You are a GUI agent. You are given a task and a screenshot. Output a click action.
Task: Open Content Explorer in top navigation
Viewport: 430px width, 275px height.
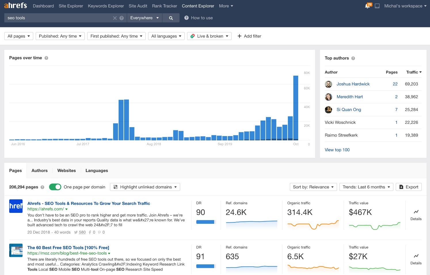tap(198, 6)
